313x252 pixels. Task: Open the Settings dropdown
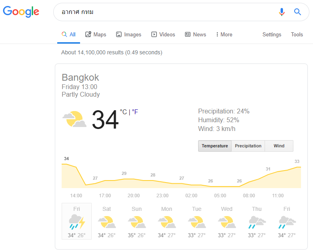pyautogui.click(x=272, y=35)
